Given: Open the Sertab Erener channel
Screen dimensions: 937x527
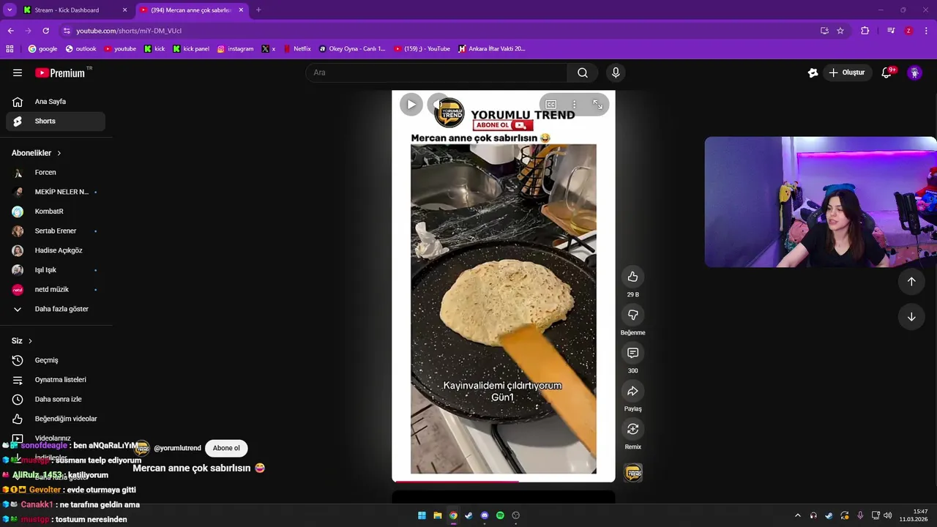Looking at the screenshot, I should coord(56,231).
